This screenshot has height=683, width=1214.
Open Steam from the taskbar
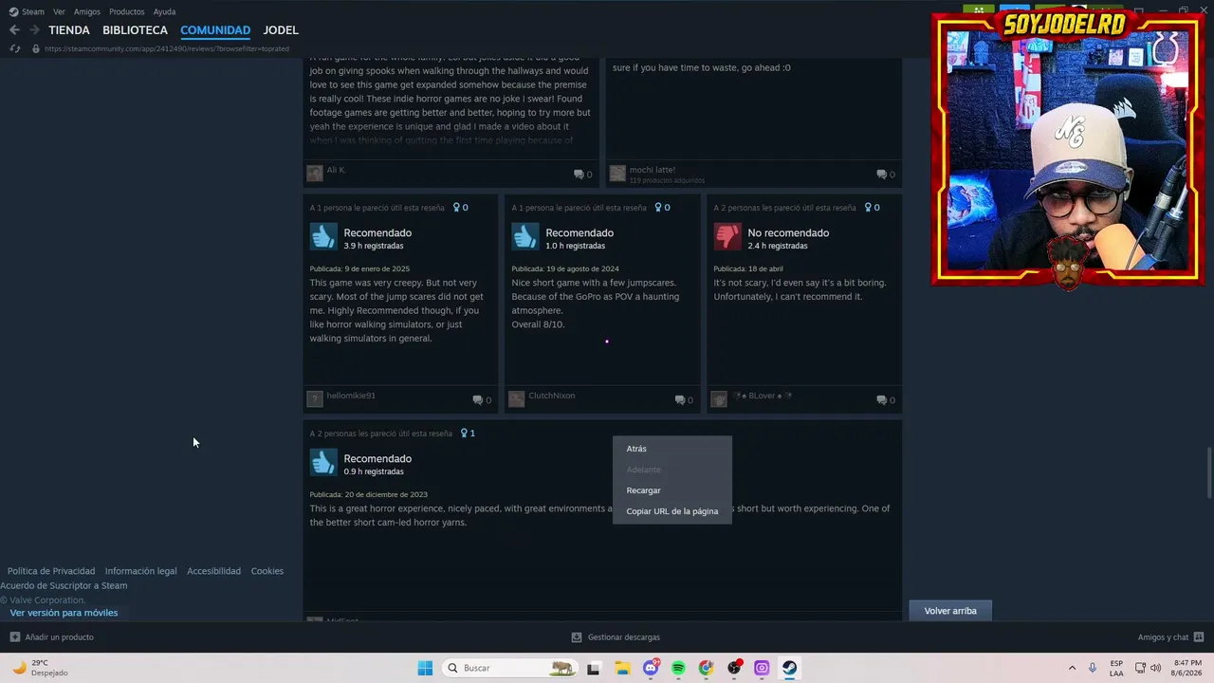click(x=789, y=668)
